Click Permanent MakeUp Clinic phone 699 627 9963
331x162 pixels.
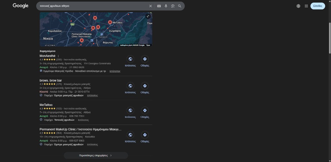77,141
